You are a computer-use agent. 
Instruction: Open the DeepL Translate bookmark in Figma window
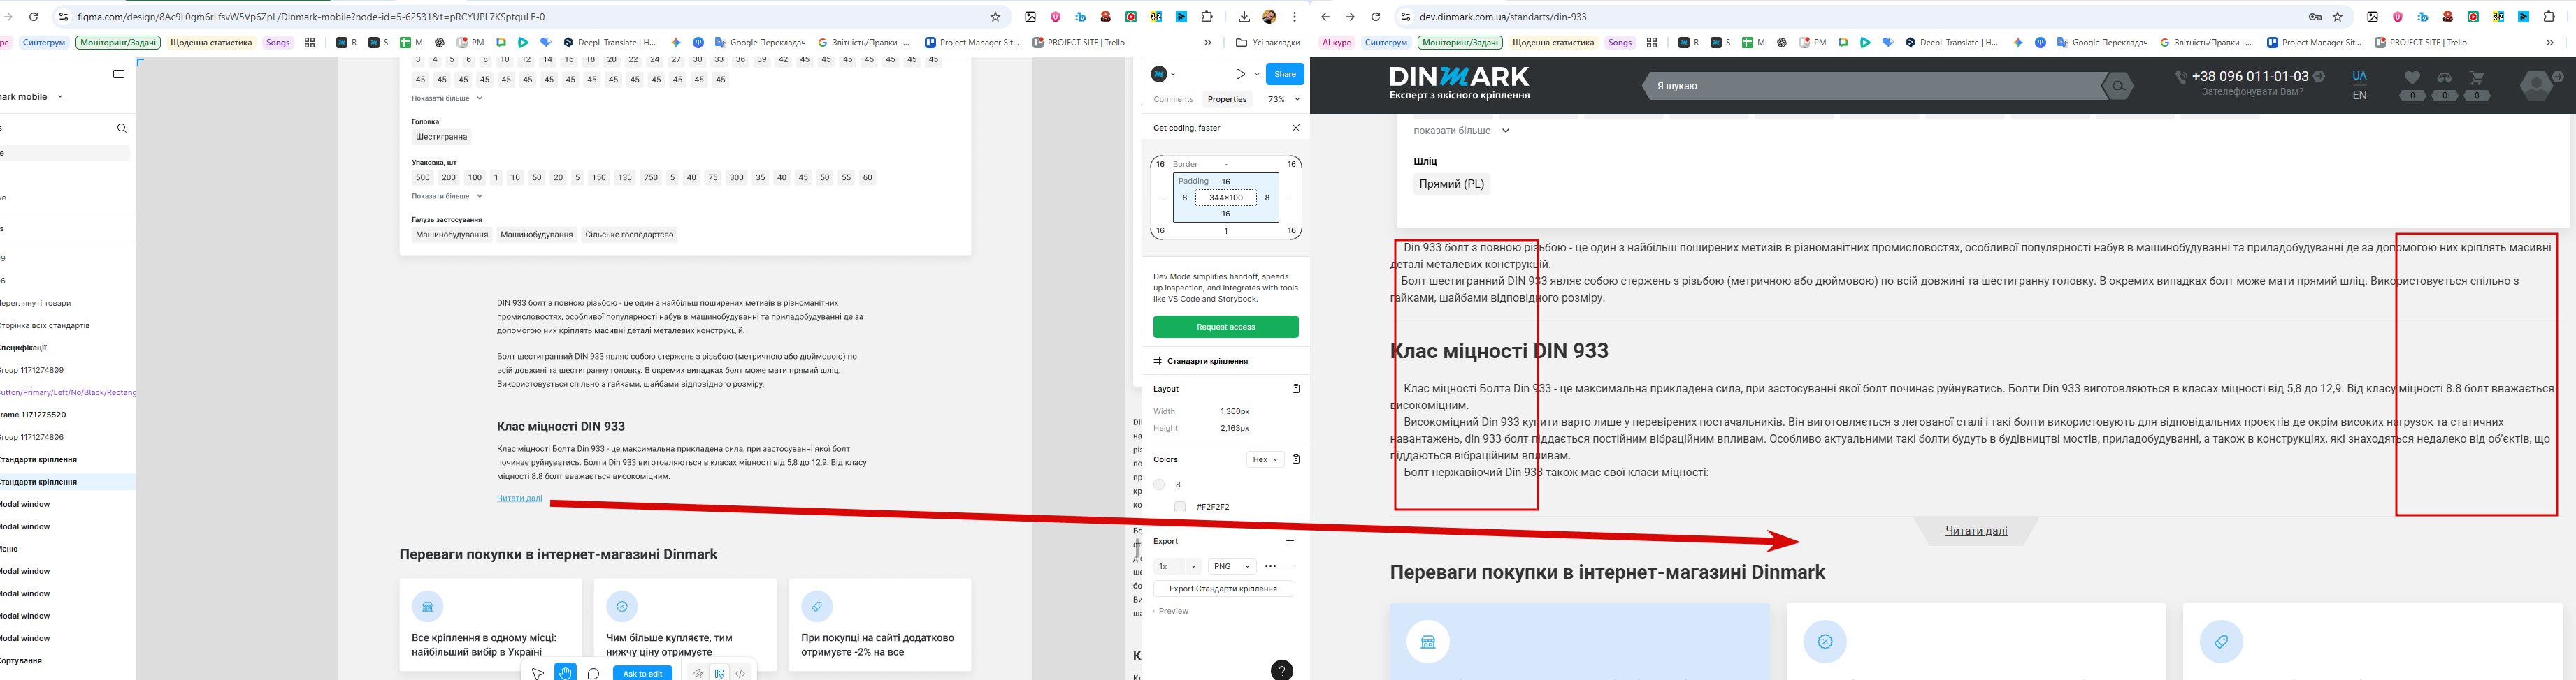tap(609, 43)
